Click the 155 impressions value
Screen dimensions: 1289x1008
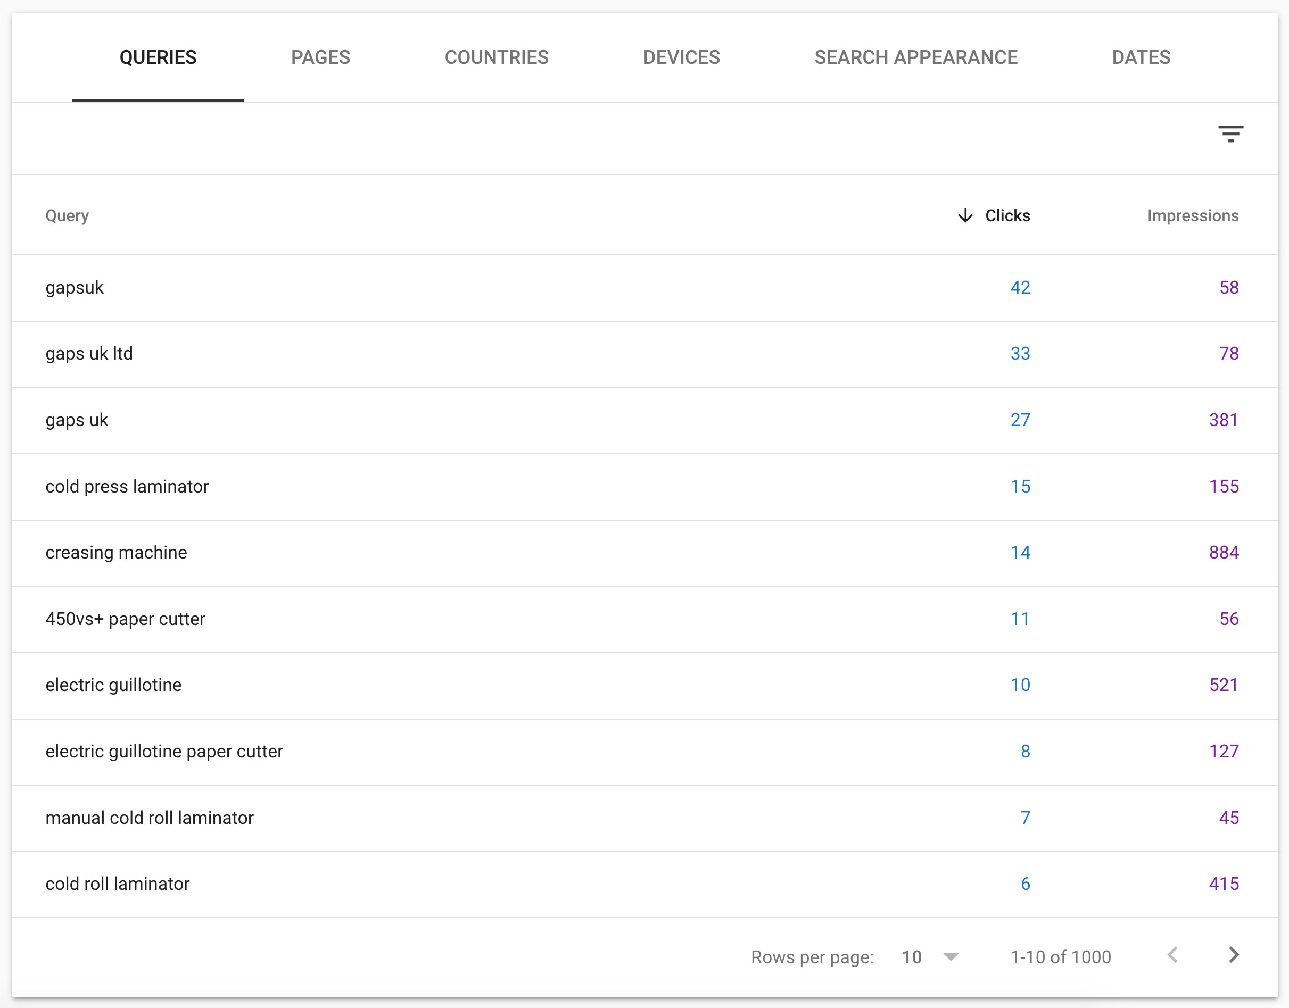(x=1224, y=486)
